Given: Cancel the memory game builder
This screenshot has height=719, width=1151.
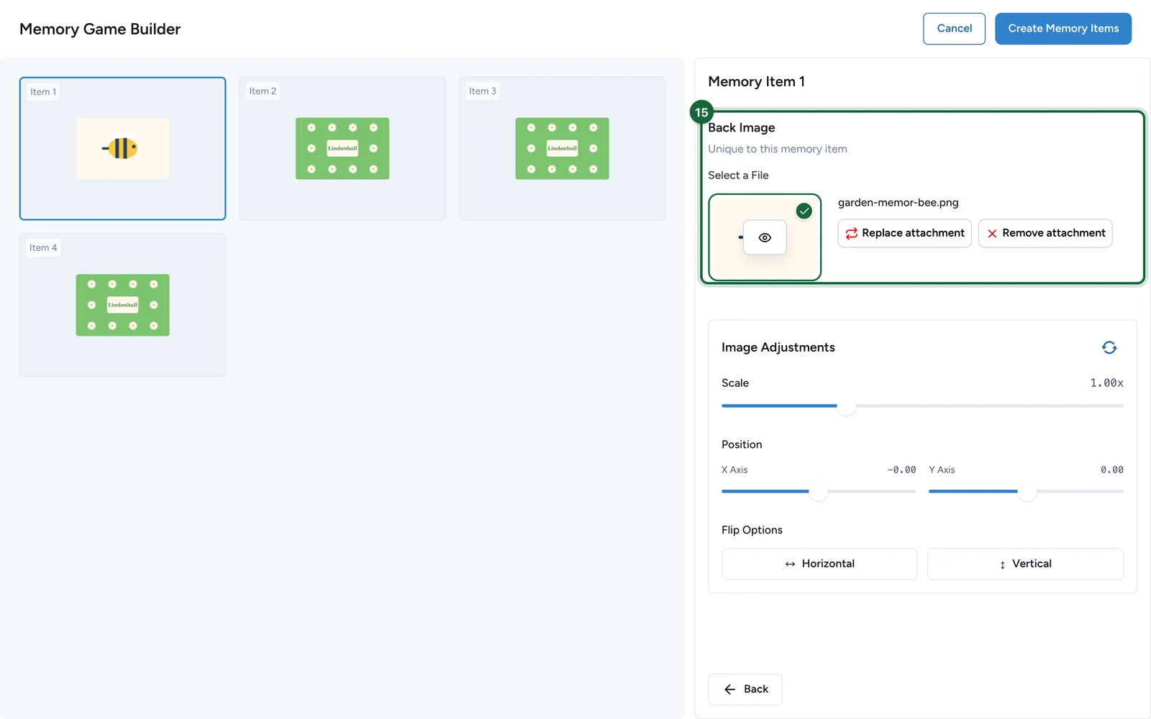Looking at the screenshot, I should tap(954, 29).
